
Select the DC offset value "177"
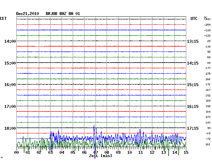[x=208, y=68]
